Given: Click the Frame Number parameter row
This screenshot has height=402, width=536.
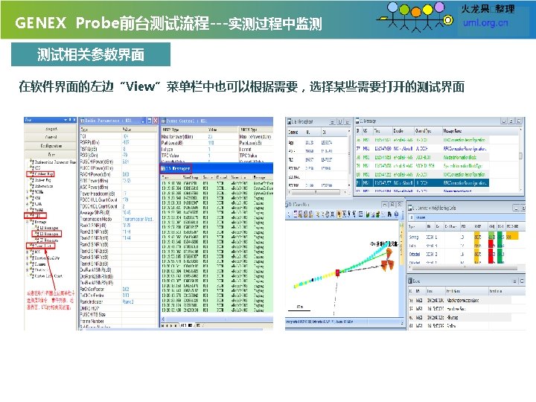Looking at the screenshot, I should pyautogui.click(x=118, y=322).
